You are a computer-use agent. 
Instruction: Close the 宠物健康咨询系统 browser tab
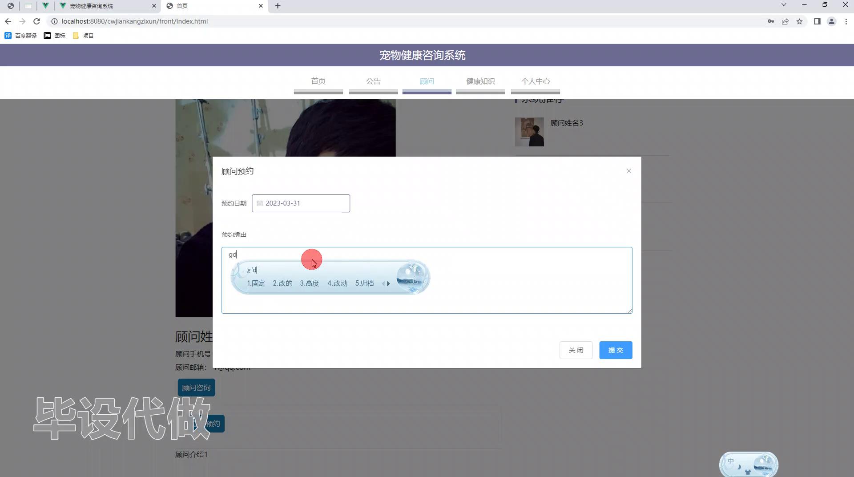tap(154, 6)
